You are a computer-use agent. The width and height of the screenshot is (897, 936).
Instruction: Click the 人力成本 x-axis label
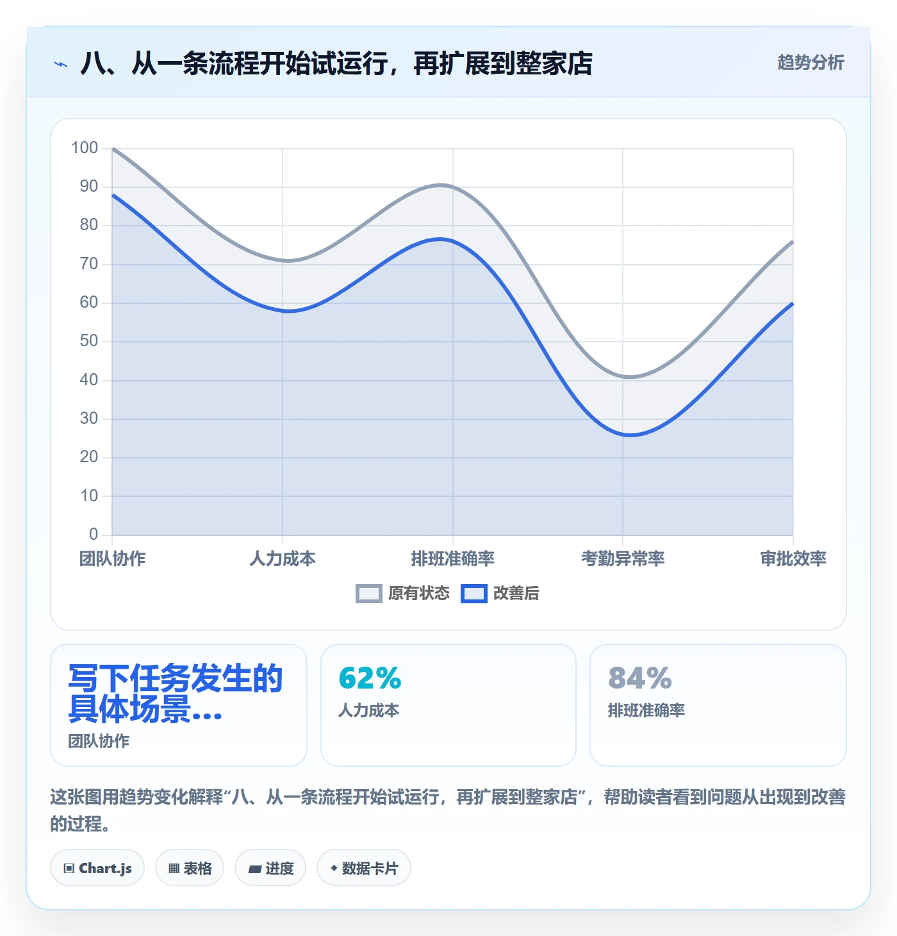point(283,558)
